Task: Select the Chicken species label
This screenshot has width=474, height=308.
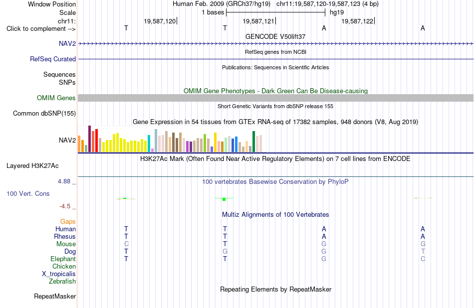Action: point(64,266)
